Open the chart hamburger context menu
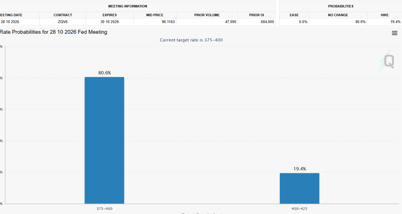This screenshot has width=402, height=214. tap(394, 33)
